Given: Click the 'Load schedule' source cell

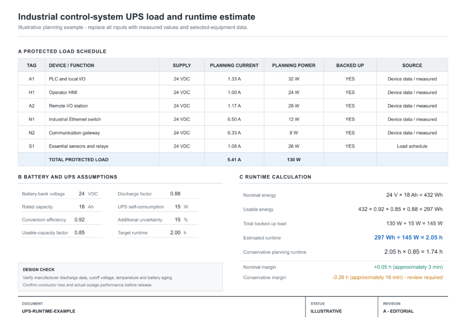Looking at the screenshot, I should coord(412,146).
